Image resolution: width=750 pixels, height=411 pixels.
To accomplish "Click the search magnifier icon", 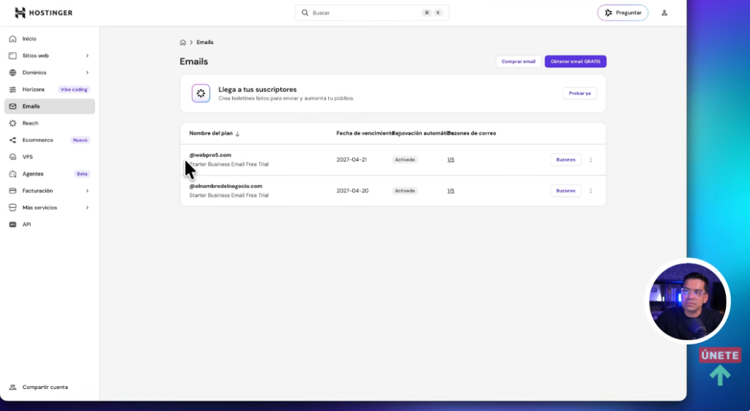I will click(305, 13).
